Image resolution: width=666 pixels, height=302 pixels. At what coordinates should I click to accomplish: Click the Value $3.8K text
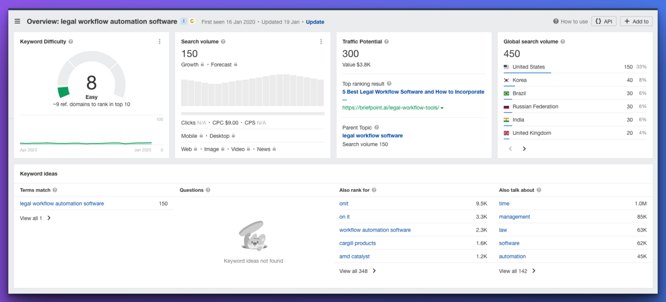pos(356,65)
